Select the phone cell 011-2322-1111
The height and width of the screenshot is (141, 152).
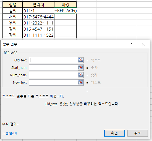tap(38, 23)
